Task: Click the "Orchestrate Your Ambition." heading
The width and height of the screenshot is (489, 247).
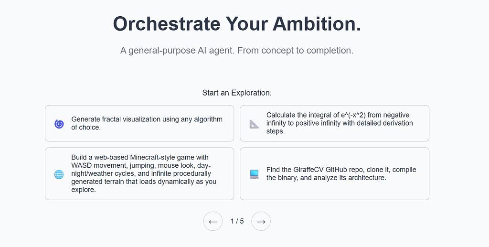Action: [237, 24]
